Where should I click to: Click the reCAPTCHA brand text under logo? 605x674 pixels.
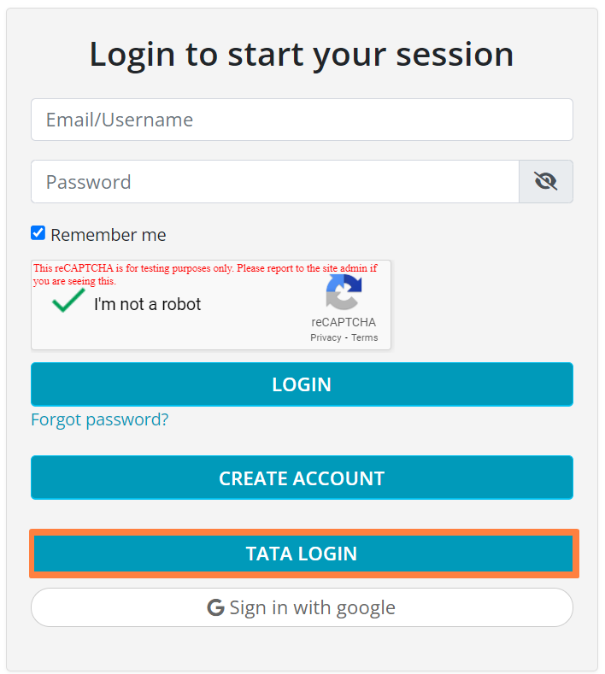(344, 322)
